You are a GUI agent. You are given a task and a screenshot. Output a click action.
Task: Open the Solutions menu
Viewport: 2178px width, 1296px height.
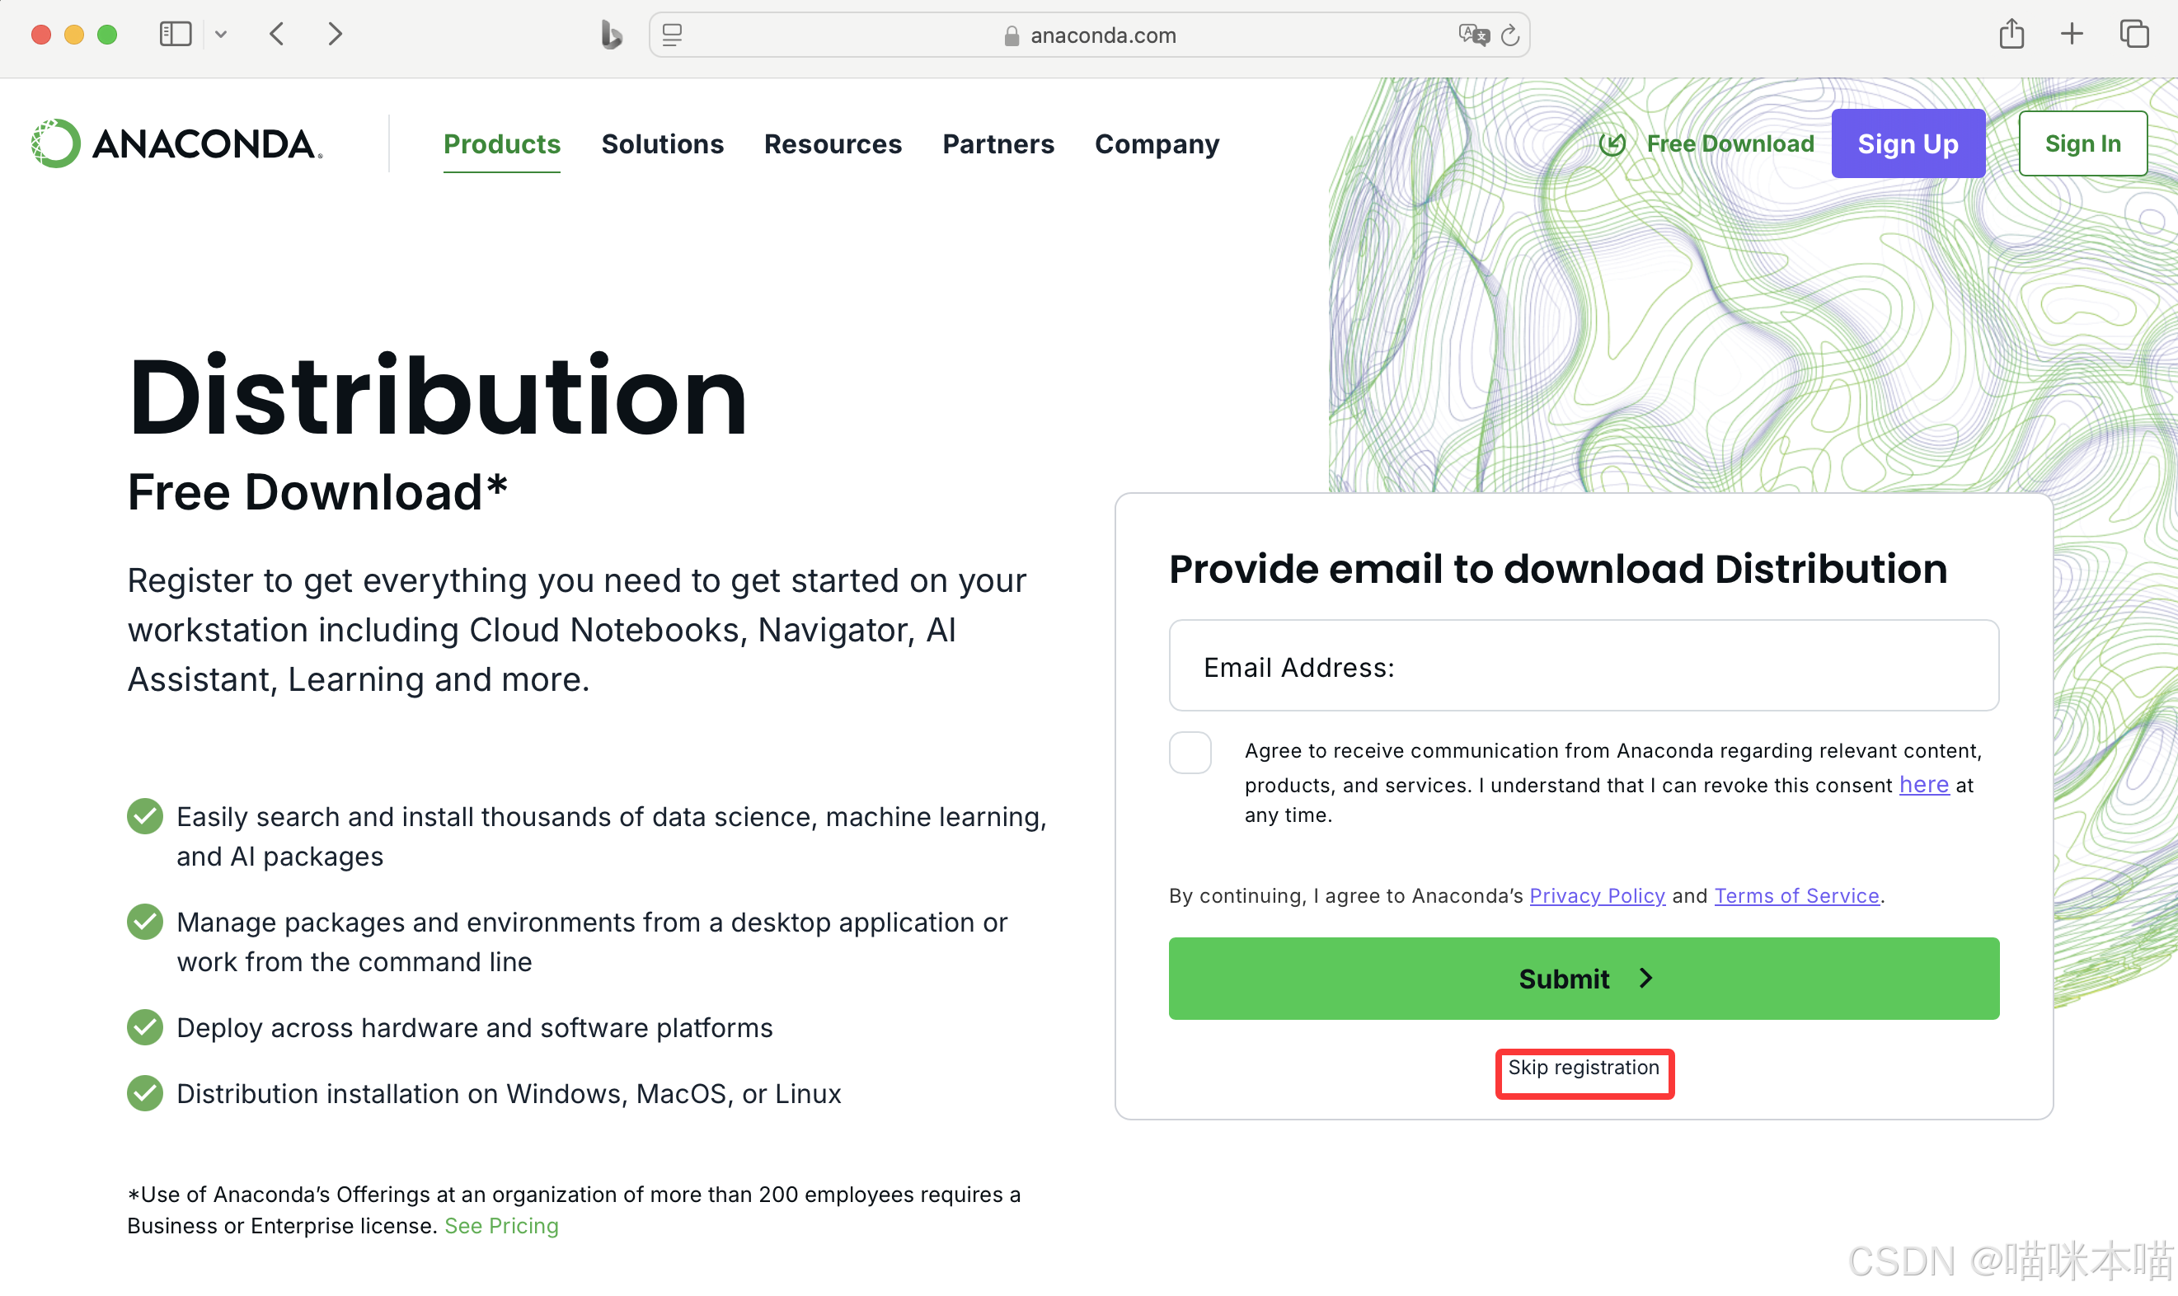[x=662, y=144]
